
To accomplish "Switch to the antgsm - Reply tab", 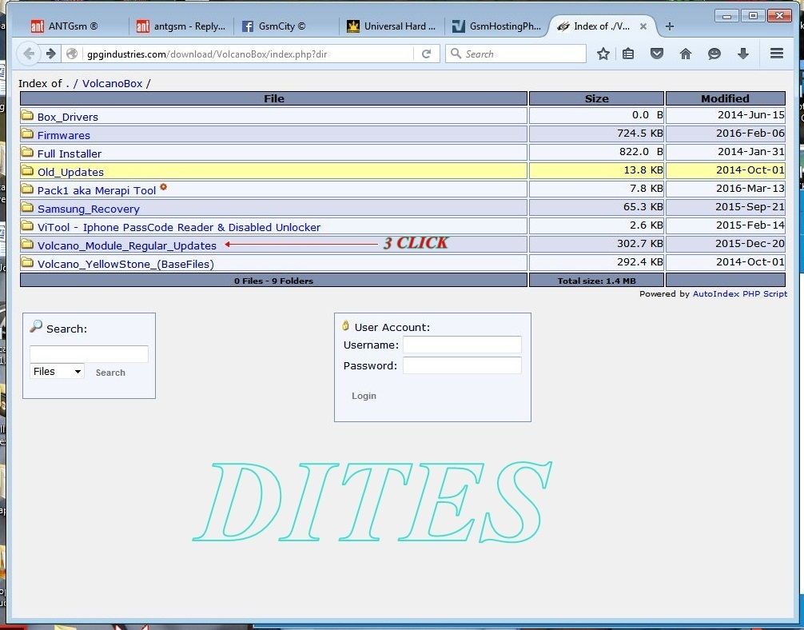I will [181, 26].
